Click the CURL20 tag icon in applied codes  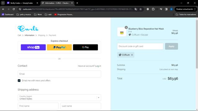(x=120, y=55)
